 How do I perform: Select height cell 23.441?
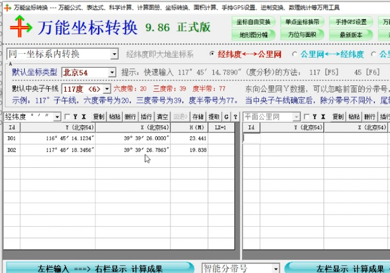click(189, 138)
